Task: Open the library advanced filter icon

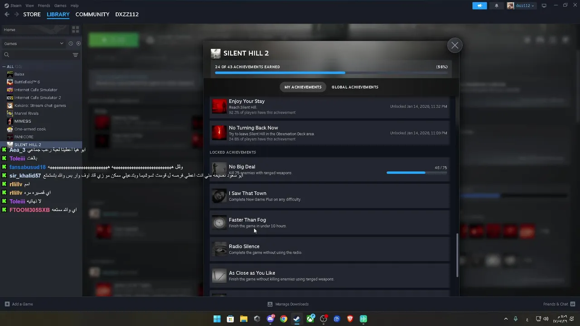Action: tap(76, 55)
